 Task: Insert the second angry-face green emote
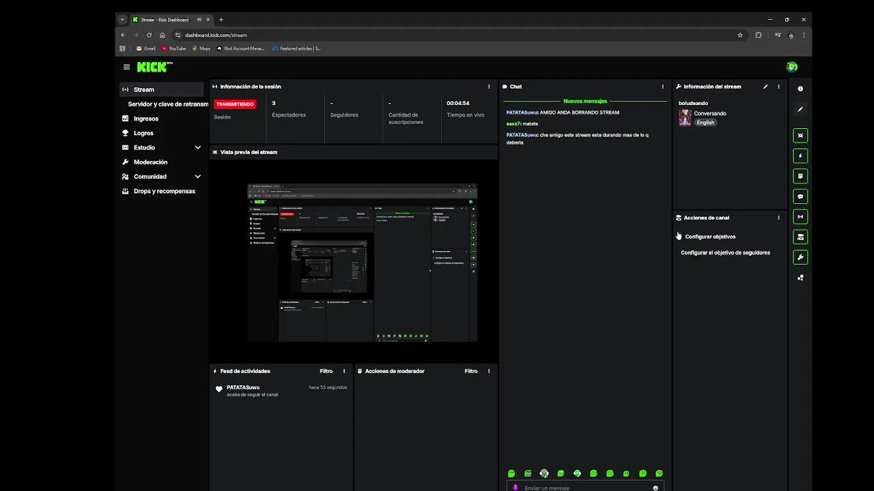[528, 473]
